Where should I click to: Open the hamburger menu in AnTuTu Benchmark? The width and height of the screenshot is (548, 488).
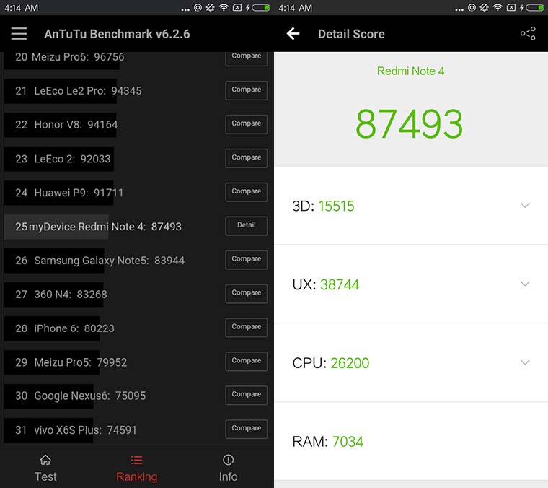(x=19, y=34)
